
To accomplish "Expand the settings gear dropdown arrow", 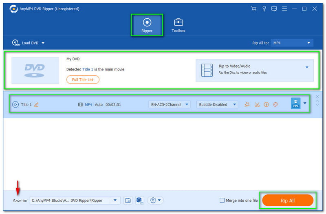I will (x=159, y=200).
